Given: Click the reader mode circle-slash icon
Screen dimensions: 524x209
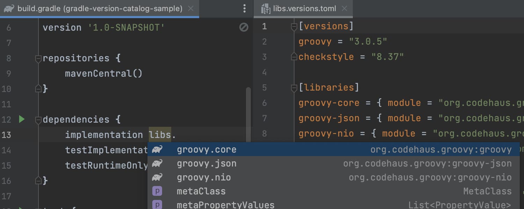Looking at the screenshot, I should (x=243, y=27).
